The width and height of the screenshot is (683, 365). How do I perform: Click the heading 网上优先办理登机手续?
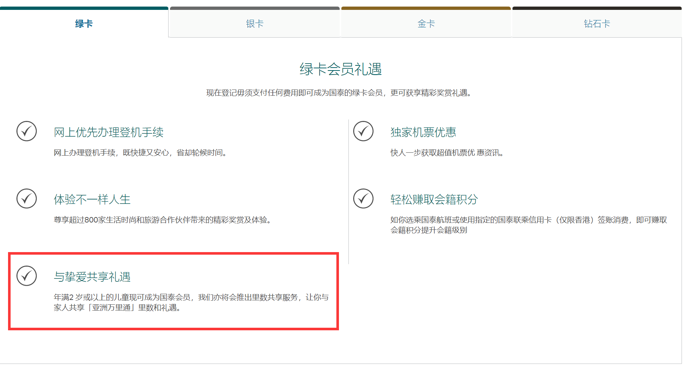click(x=109, y=132)
